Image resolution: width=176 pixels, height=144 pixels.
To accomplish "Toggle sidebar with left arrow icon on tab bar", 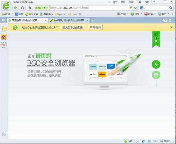I will tap(3, 20).
